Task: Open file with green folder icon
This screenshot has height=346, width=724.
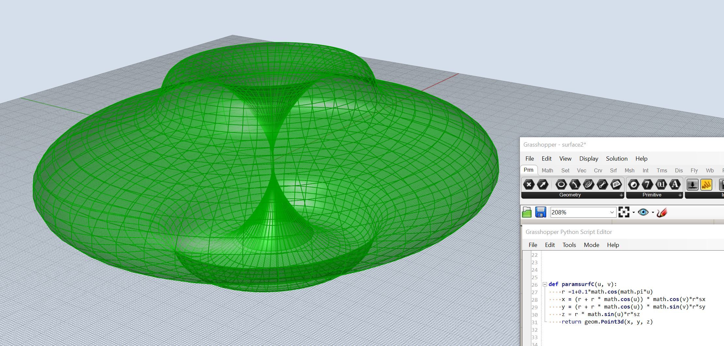Action: pyautogui.click(x=527, y=212)
